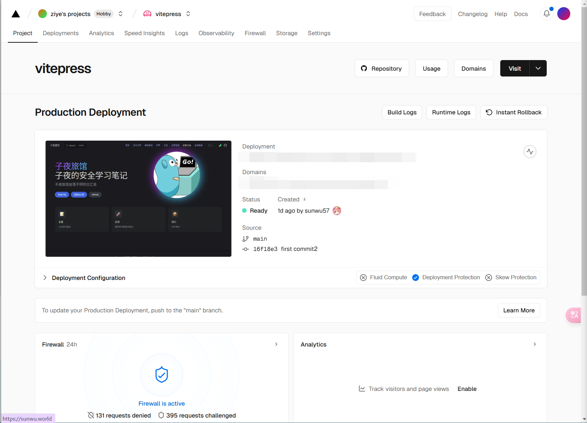Click the Fluid Compute disabled icon
The width and height of the screenshot is (587, 423).
363,278
